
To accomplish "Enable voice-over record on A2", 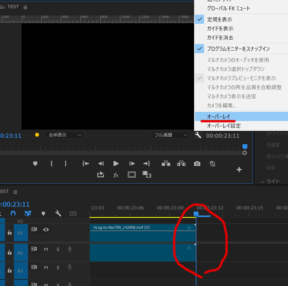I will point(69,267).
